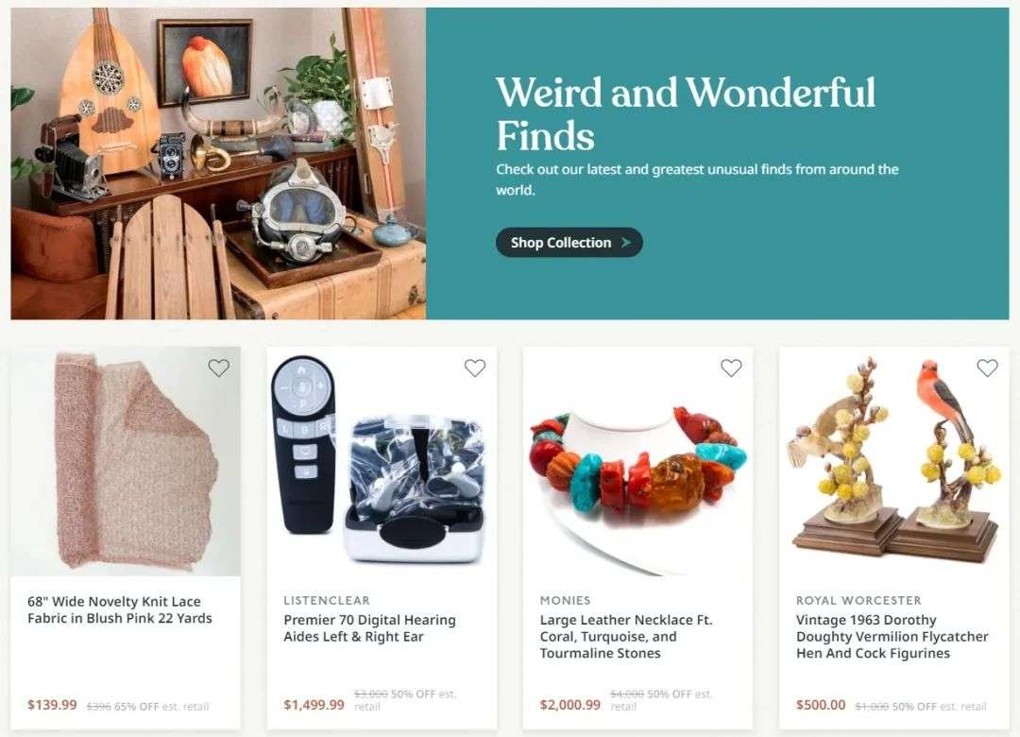Open the hearing aides product image

click(x=382, y=462)
